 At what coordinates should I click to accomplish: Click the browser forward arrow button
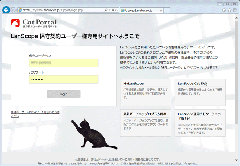14,10
